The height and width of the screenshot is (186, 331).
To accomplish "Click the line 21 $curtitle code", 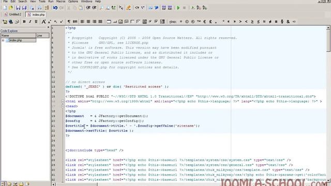I will [132, 126].
